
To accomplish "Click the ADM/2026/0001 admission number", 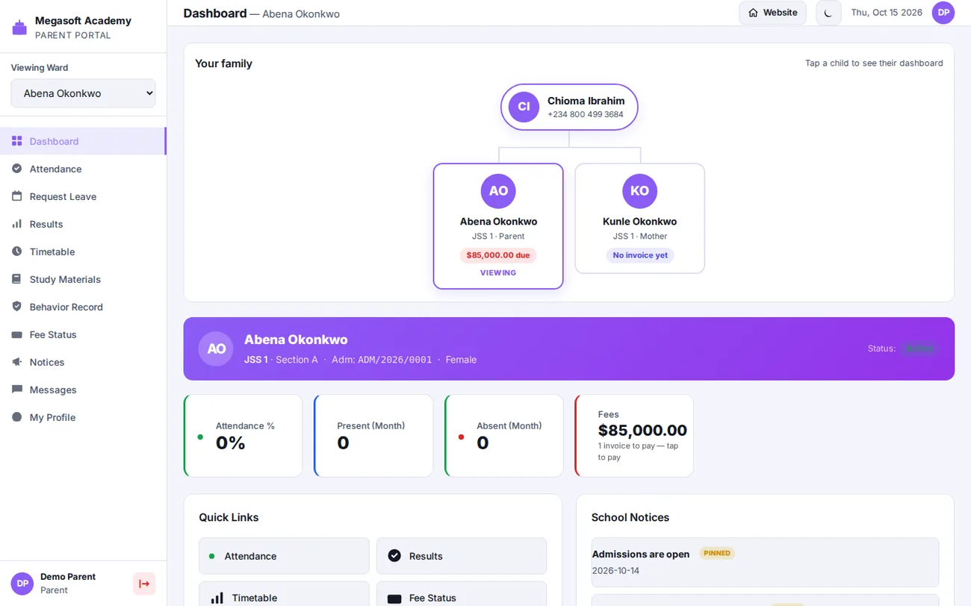I will point(394,360).
